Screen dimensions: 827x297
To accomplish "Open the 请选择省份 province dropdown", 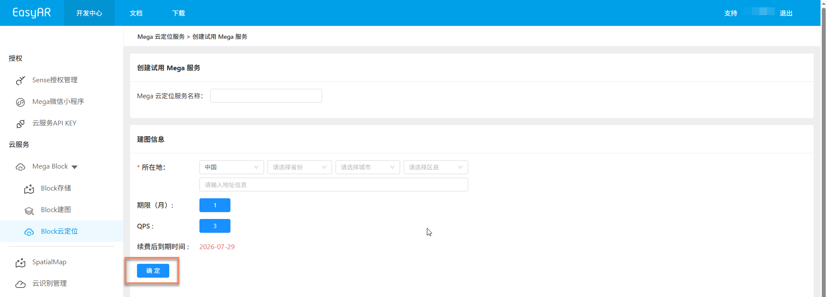I will click(300, 167).
